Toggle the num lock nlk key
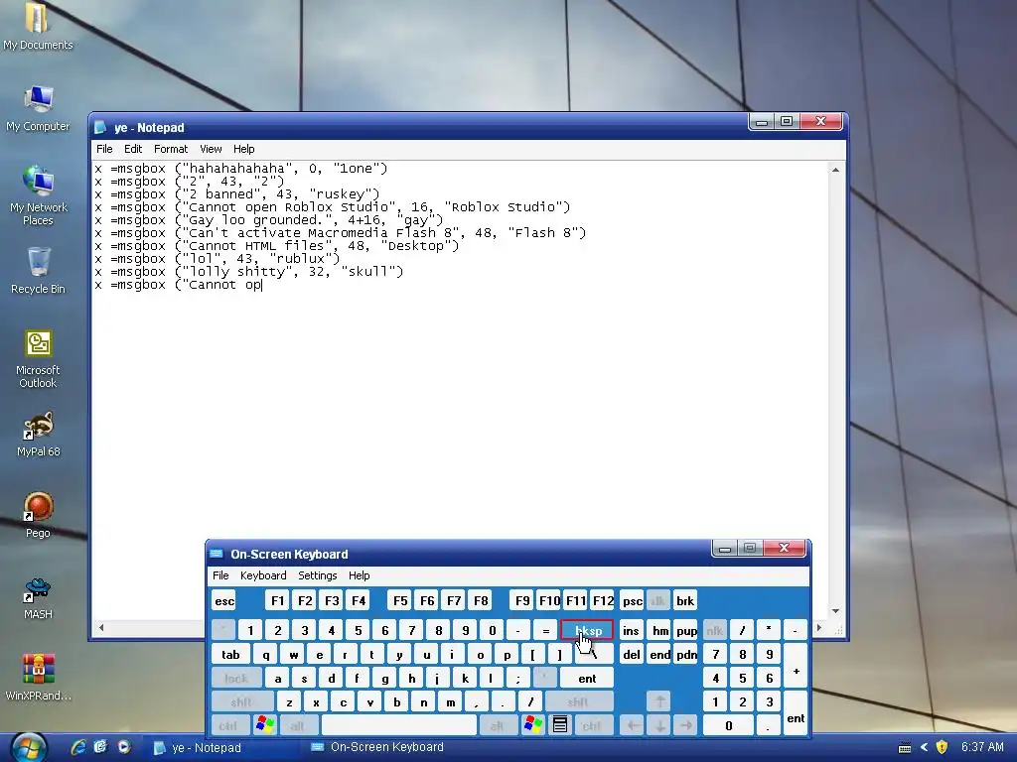Screen dimensions: 1017x762 click(x=715, y=630)
